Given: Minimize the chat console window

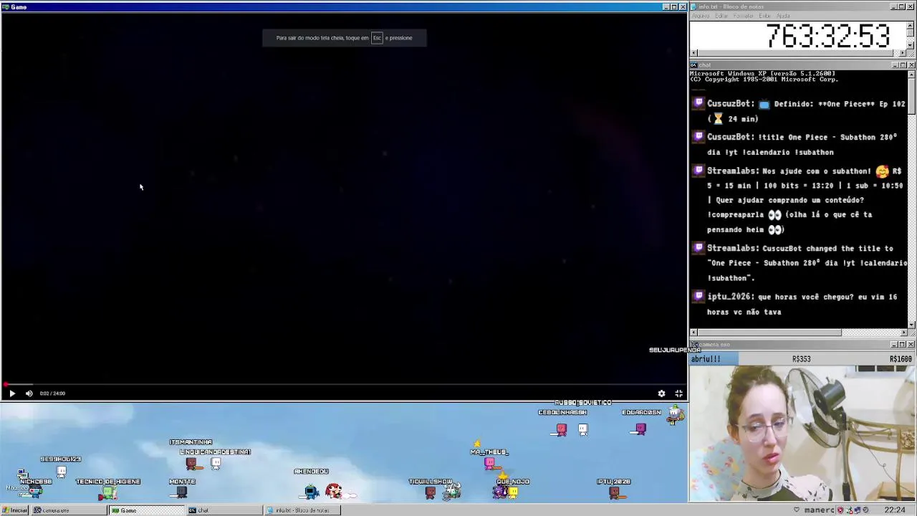Looking at the screenshot, I should click(895, 65).
